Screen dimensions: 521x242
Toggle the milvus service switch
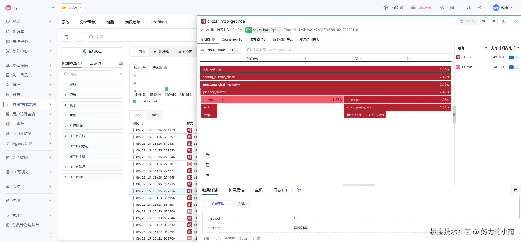[x=513, y=67]
